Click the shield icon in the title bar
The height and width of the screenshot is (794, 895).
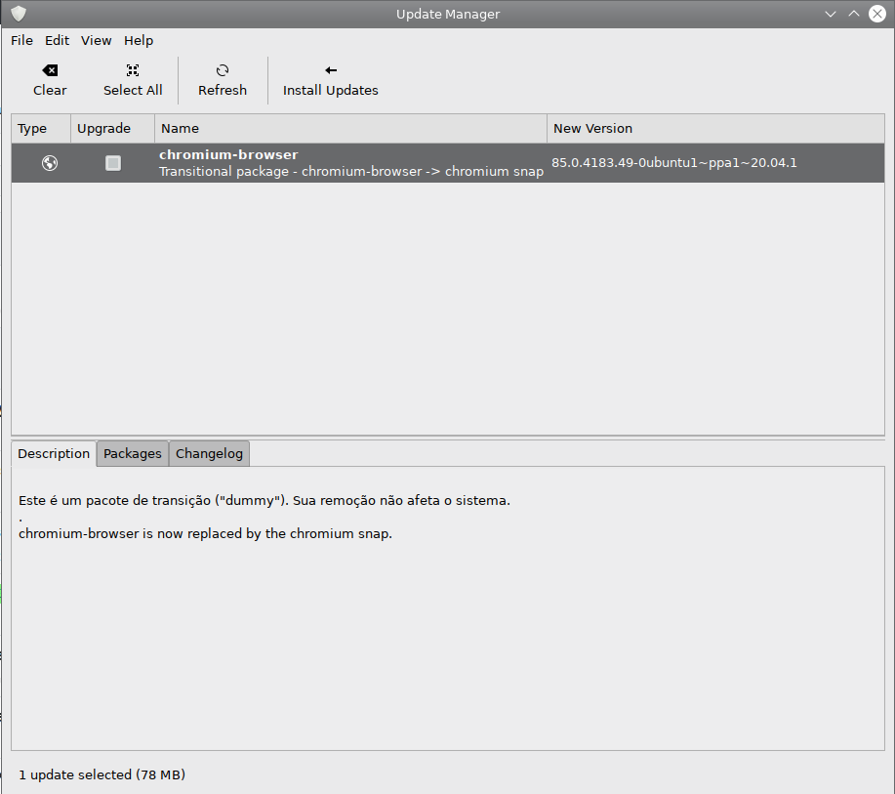pos(20,13)
